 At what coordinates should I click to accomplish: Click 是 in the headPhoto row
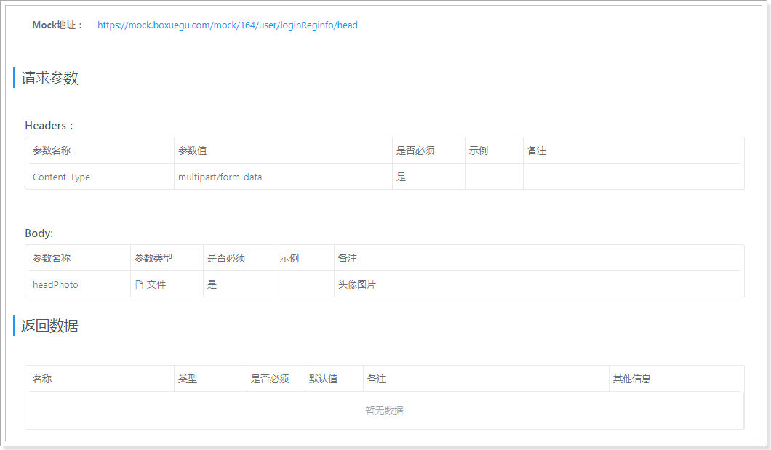[212, 284]
